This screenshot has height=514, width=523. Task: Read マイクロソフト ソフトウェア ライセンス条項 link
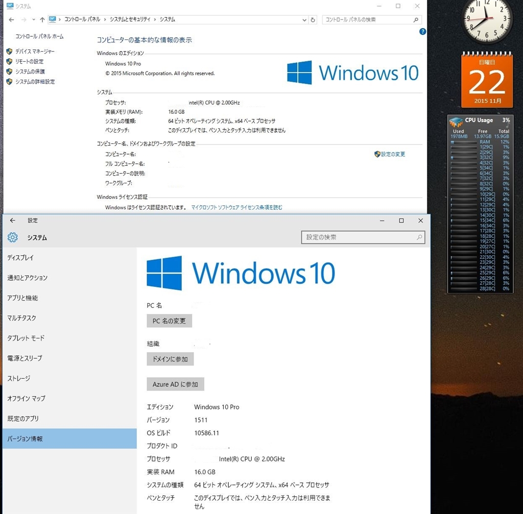pyautogui.click(x=237, y=207)
